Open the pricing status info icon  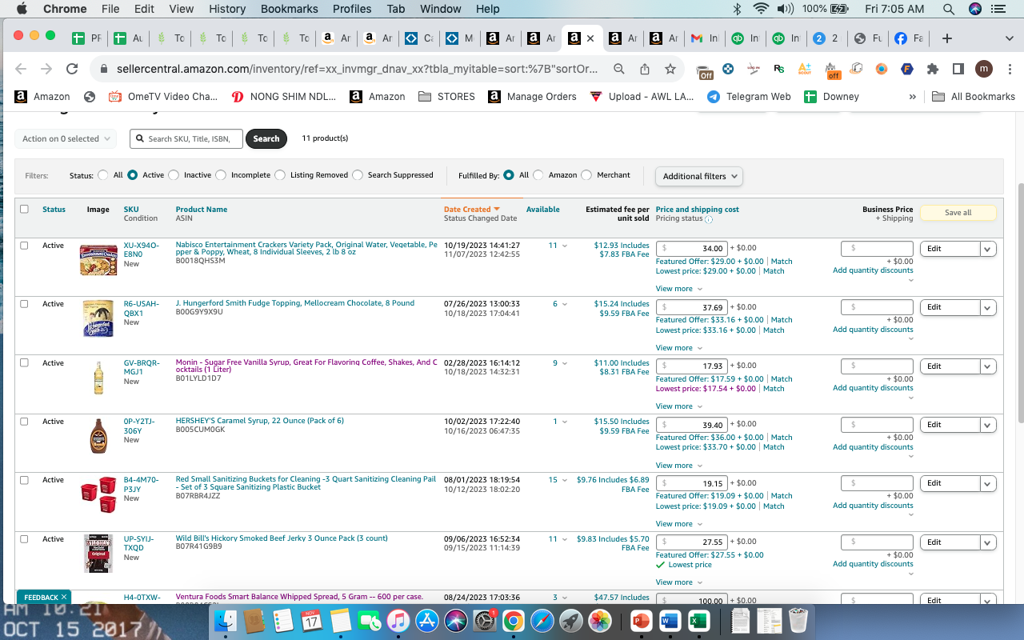[709, 219]
